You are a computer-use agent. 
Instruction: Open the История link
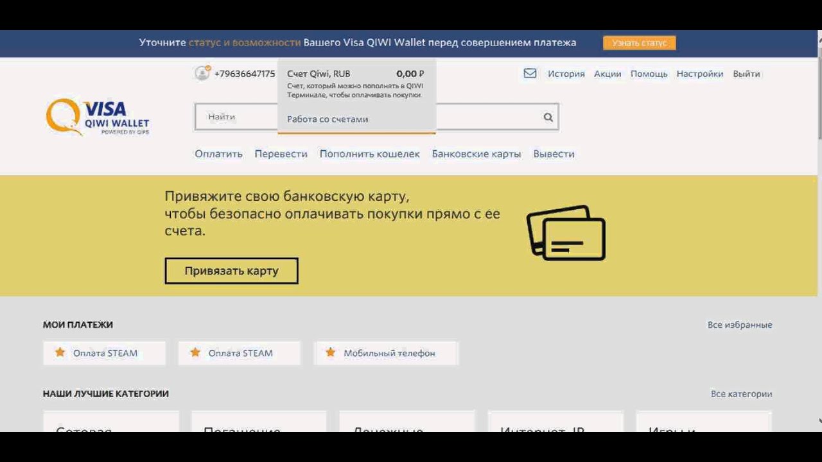(566, 74)
